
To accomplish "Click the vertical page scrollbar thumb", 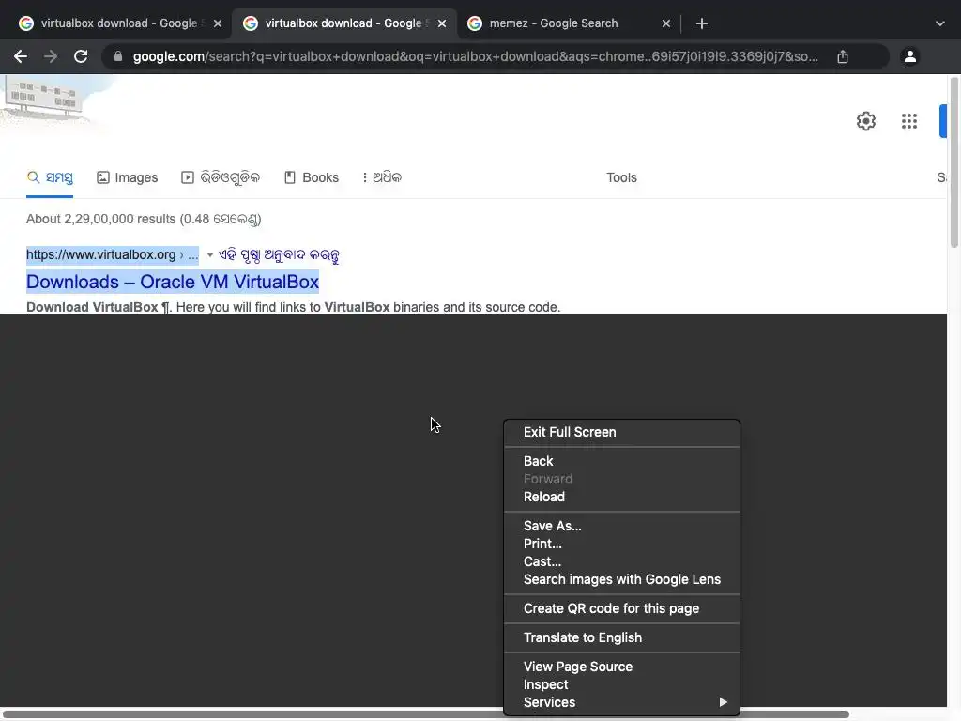I will click(953, 162).
